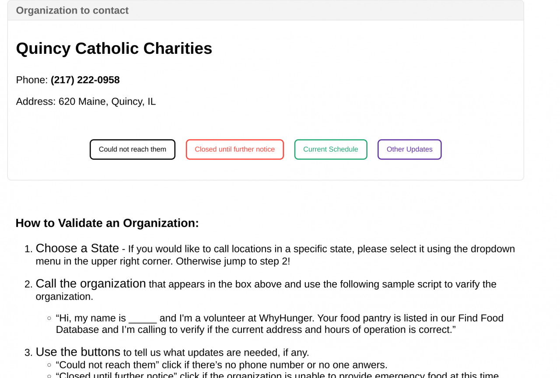Click the "Organization to contact" panel header
Image resolution: width=560 pixels, height=378 pixels.
pos(266,10)
